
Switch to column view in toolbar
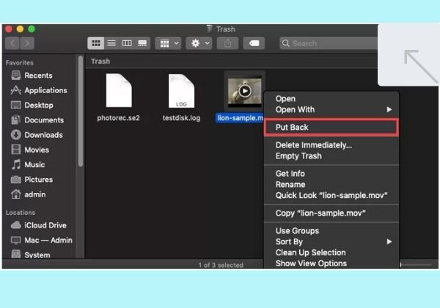tap(127, 43)
